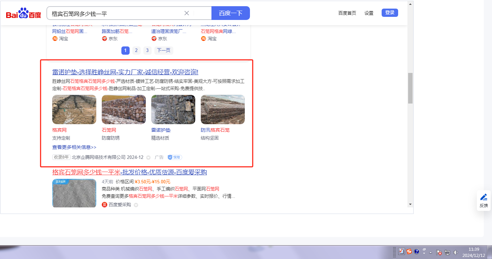Click the 雷诺护垫 caption link under thumbnail

point(161,130)
